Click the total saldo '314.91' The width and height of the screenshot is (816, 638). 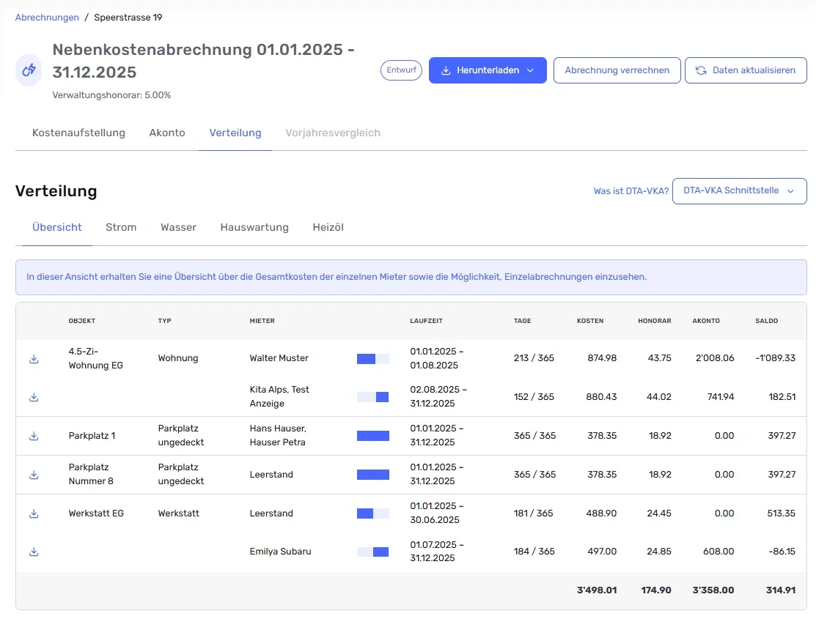(781, 590)
